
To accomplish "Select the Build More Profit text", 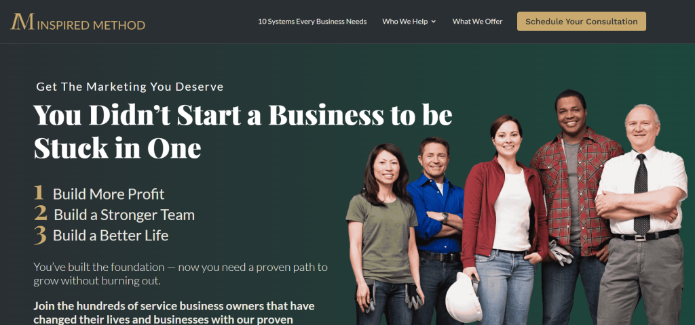I will click(x=109, y=194).
